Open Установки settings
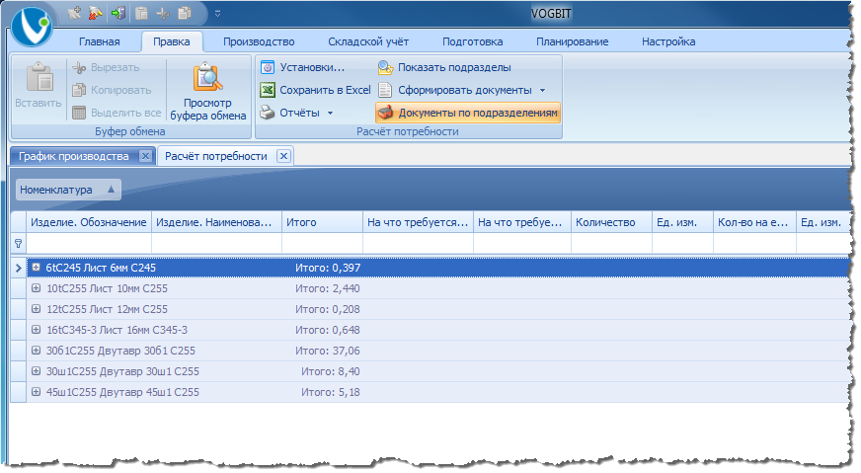Image resolution: width=861 pixels, height=473 pixels. click(x=302, y=67)
